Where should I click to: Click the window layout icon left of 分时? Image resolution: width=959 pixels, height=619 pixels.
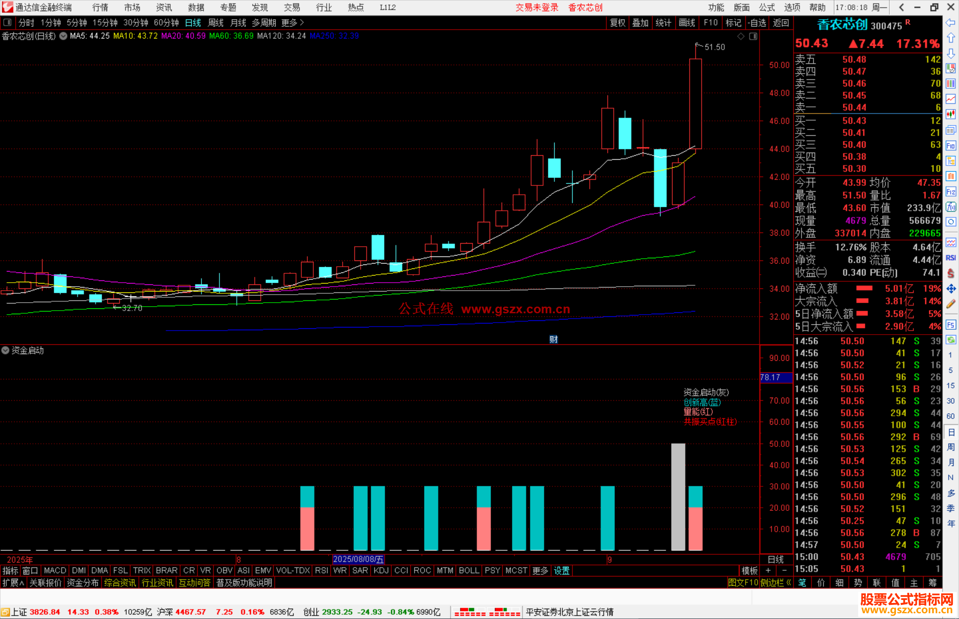[8, 22]
